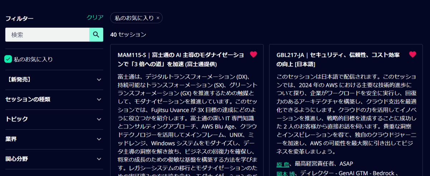Viewport: 430px width, 176px height.
Task: Click the GBL217-JA session description text
Action: 347,114
